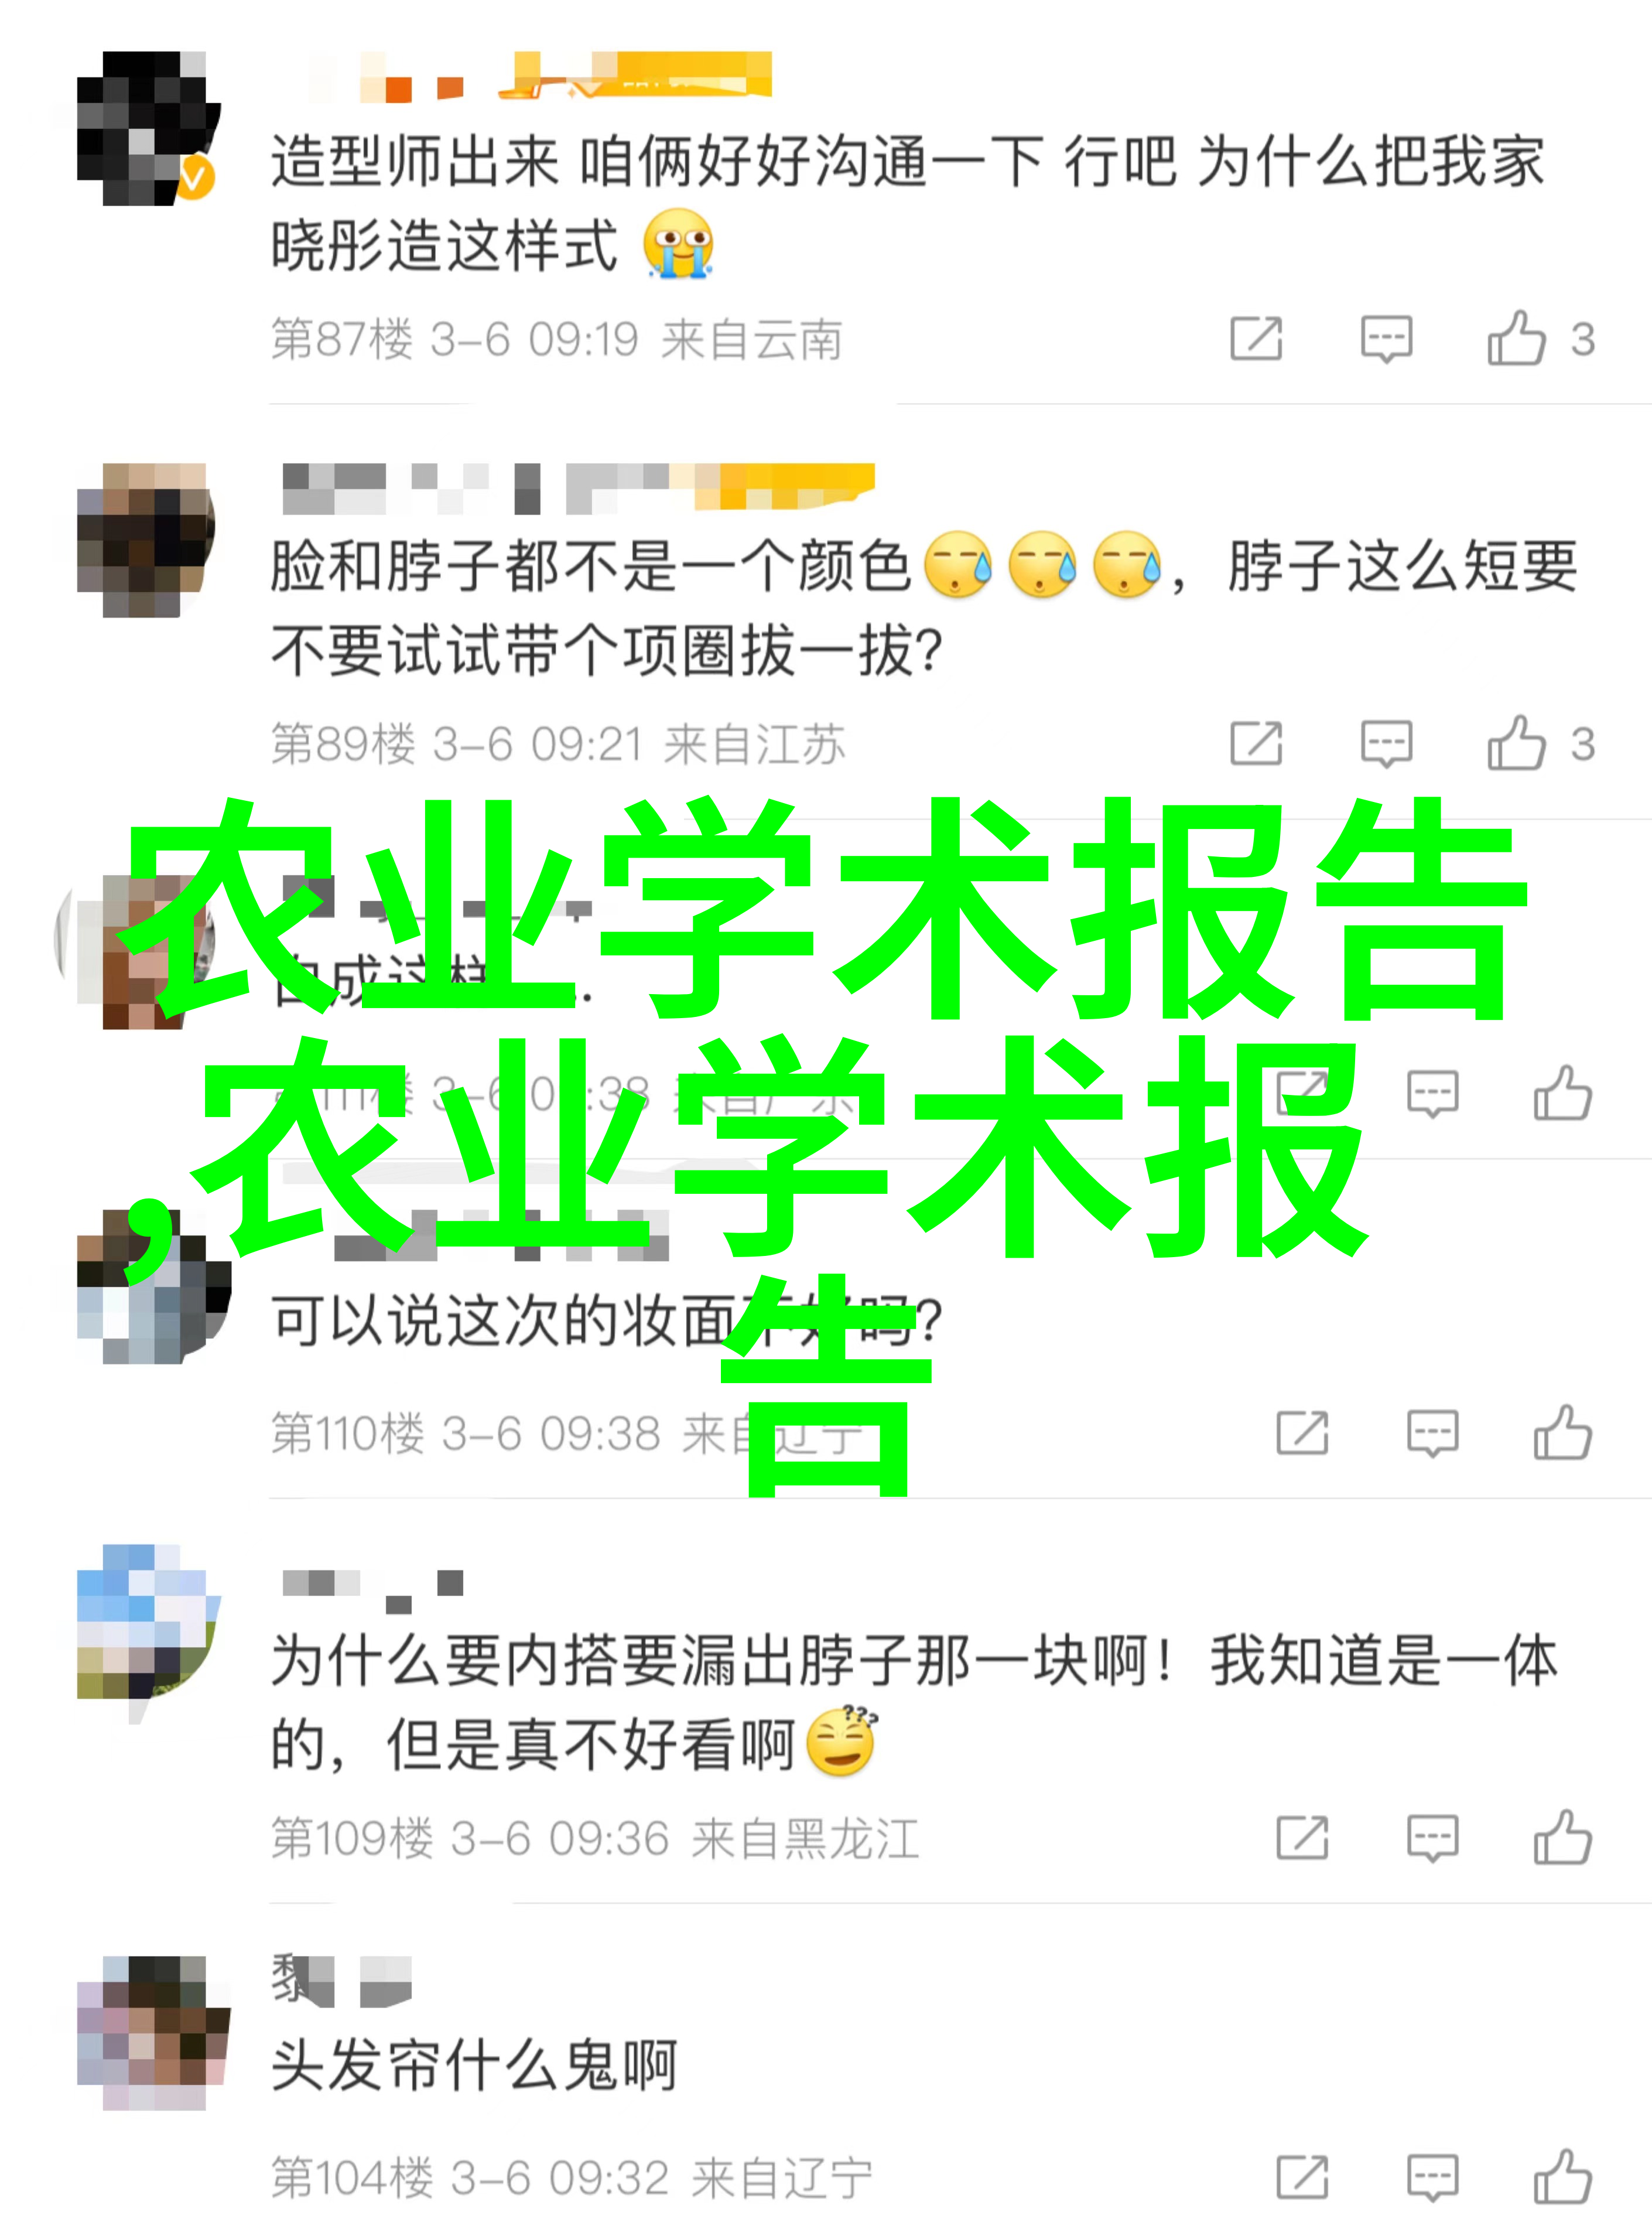Open avatar of the floor 89 commenter

tap(146, 540)
